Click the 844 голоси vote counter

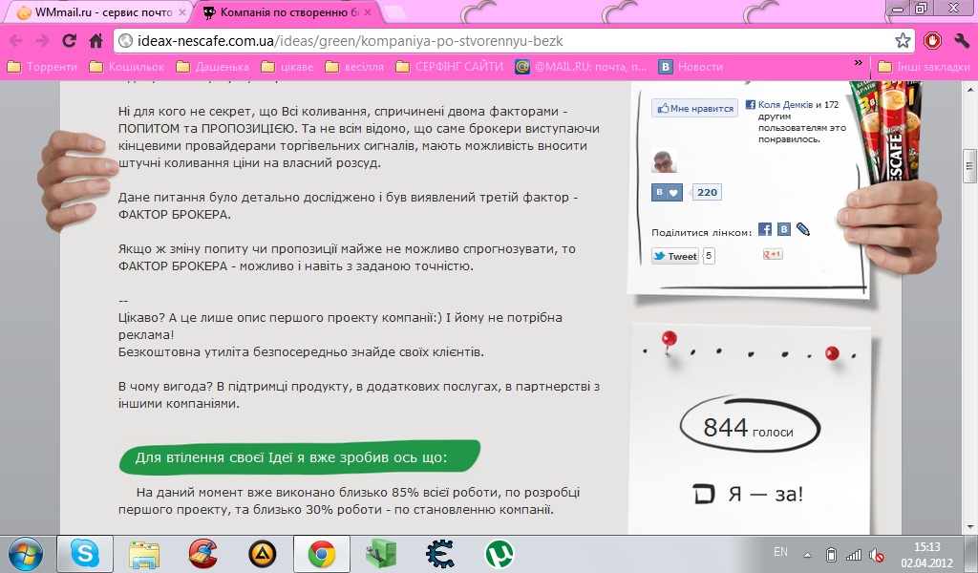coord(749,428)
